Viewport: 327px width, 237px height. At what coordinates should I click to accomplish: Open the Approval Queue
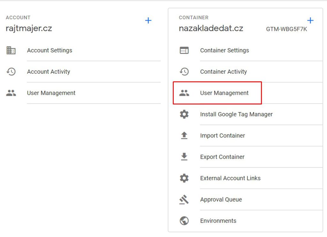(x=221, y=199)
